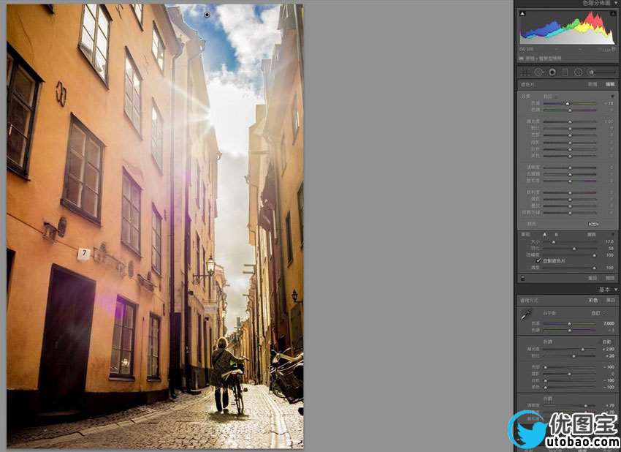Adjust brush Saturation slider
This screenshot has width=621, height=452.
click(x=570, y=181)
